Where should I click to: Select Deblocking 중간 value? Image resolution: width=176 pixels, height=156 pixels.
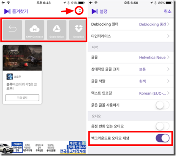tap(153, 24)
